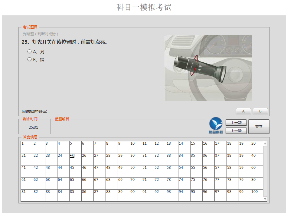Open question 81 in the answer grid
This screenshot has width=287, height=214.
(27, 195)
